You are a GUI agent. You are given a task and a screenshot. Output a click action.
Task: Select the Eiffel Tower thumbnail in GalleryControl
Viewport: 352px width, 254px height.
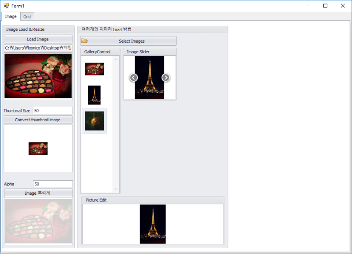point(94,94)
